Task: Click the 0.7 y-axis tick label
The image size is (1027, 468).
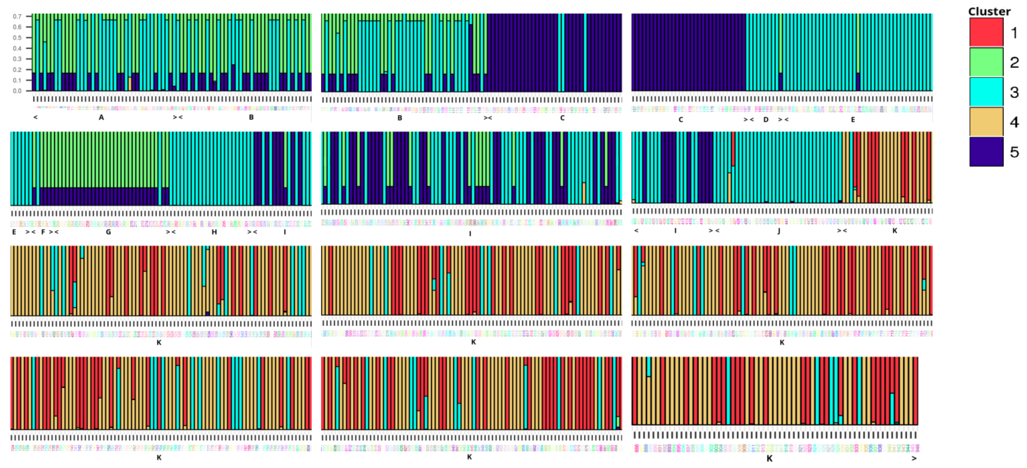Action: click(x=17, y=16)
